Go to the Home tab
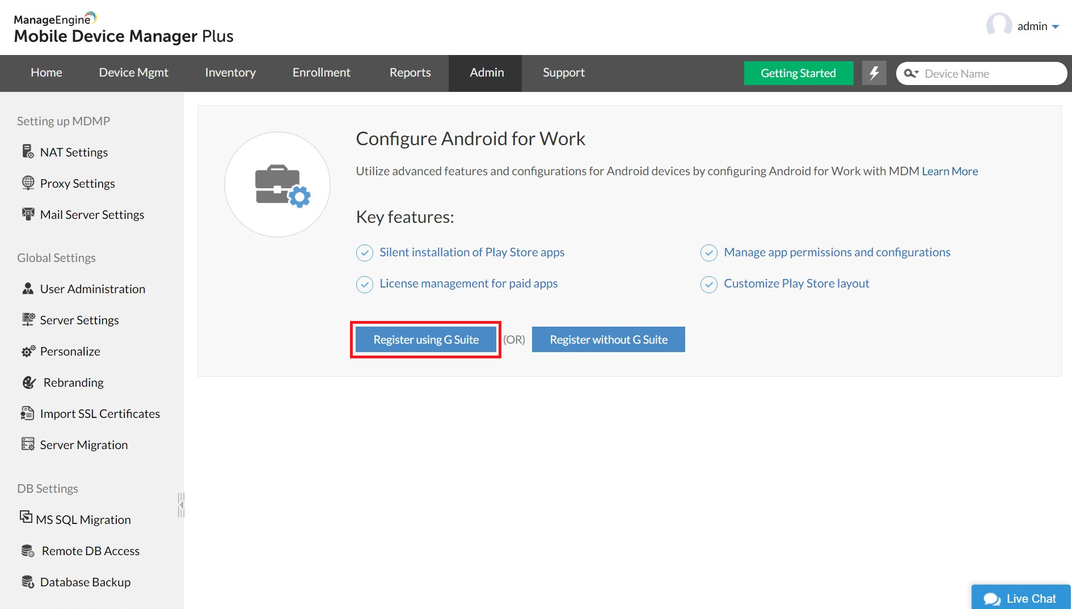 47,73
